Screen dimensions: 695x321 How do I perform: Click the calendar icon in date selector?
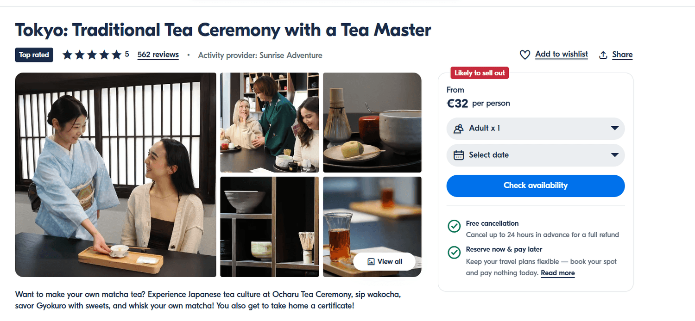pyautogui.click(x=459, y=155)
